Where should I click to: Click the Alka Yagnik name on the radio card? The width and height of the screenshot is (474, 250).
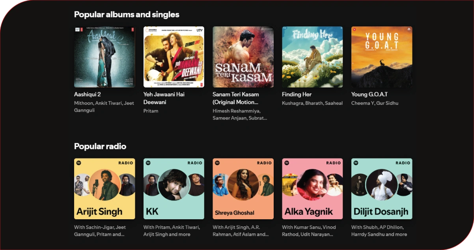(x=309, y=212)
